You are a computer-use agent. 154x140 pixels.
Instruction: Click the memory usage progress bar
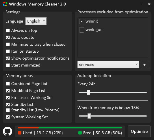pos(70,128)
